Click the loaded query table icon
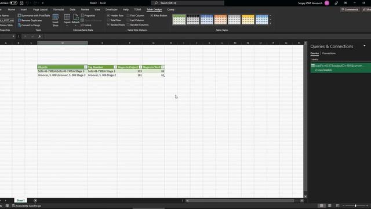 coord(313,66)
